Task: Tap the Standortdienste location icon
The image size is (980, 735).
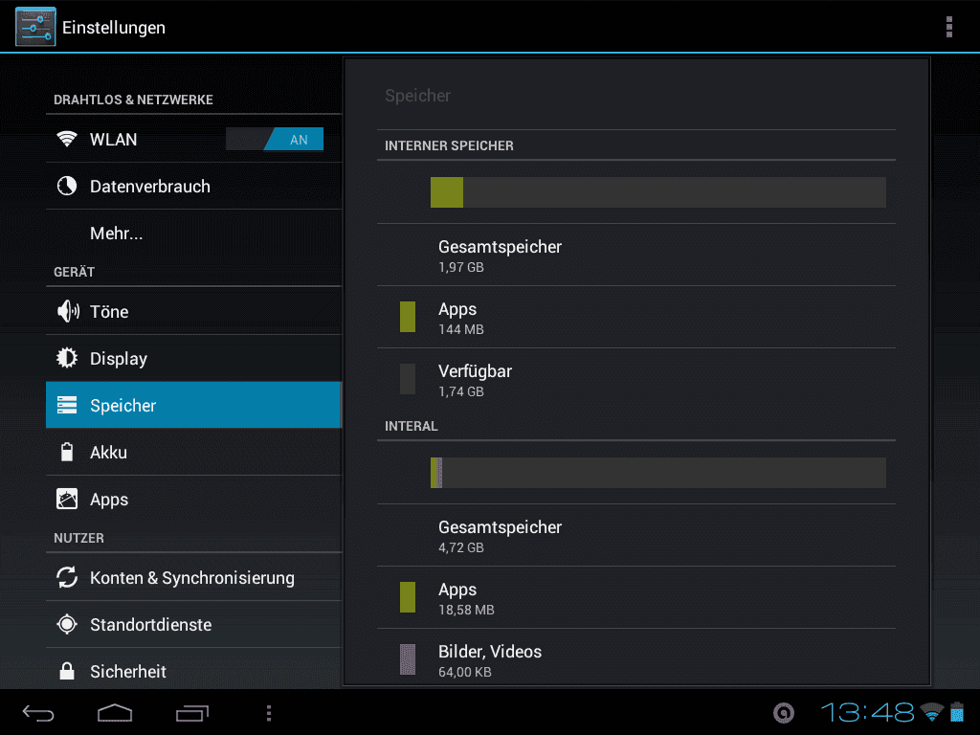Action: pyautogui.click(x=67, y=624)
